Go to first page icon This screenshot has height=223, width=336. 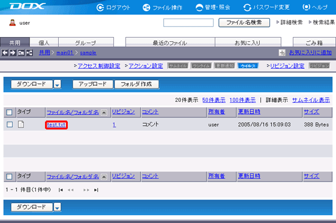click(61, 190)
